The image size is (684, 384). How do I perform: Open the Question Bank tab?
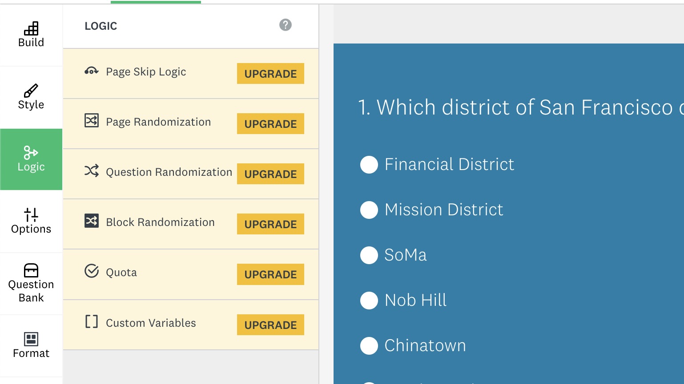tap(31, 283)
